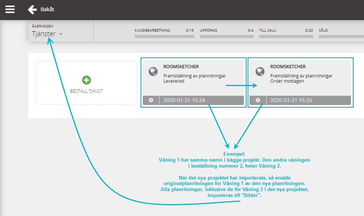
Task: Expand the Tjänster dropdown arrow
Action: coord(61,34)
